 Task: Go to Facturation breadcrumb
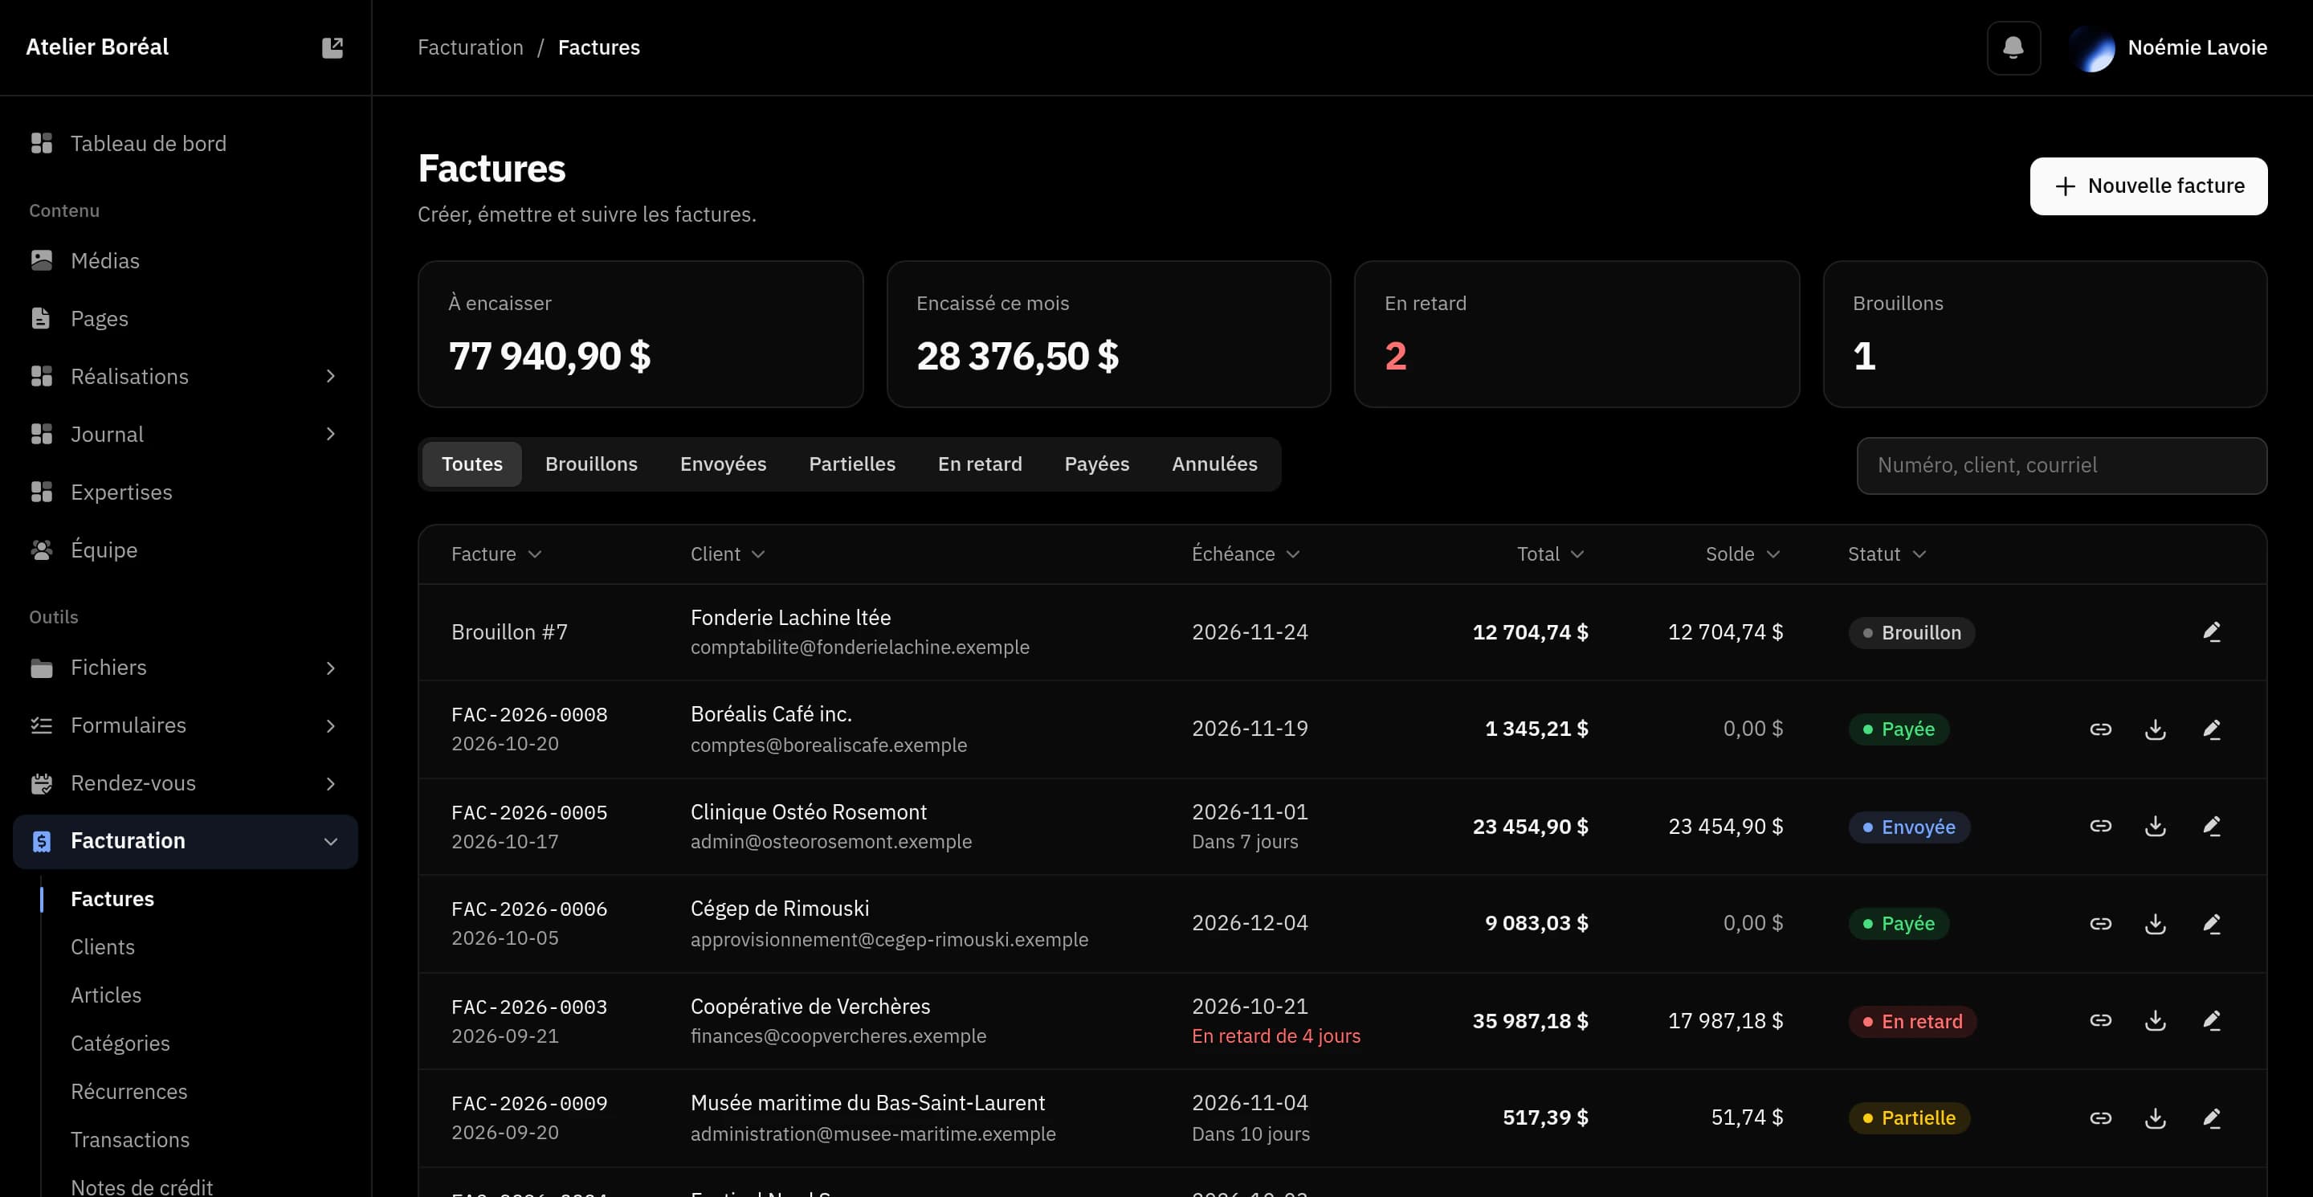(470, 47)
